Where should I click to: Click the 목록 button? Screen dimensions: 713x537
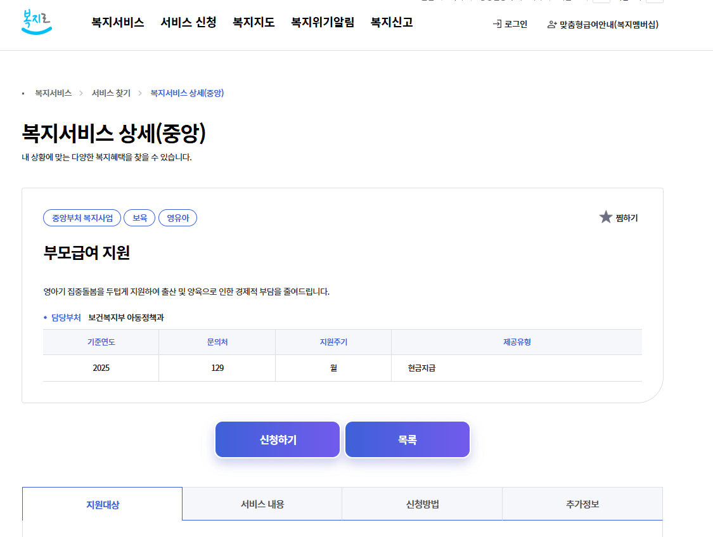tap(406, 438)
